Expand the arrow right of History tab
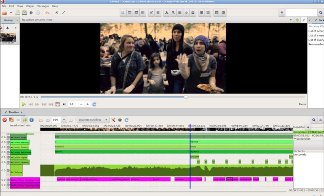Screen dimensions: 324x196 coord(17,20)
